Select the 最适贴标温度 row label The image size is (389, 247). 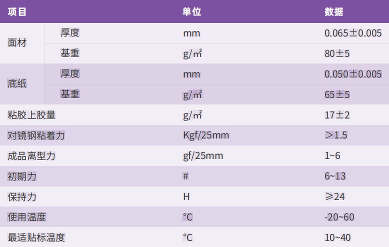(36, 237)
